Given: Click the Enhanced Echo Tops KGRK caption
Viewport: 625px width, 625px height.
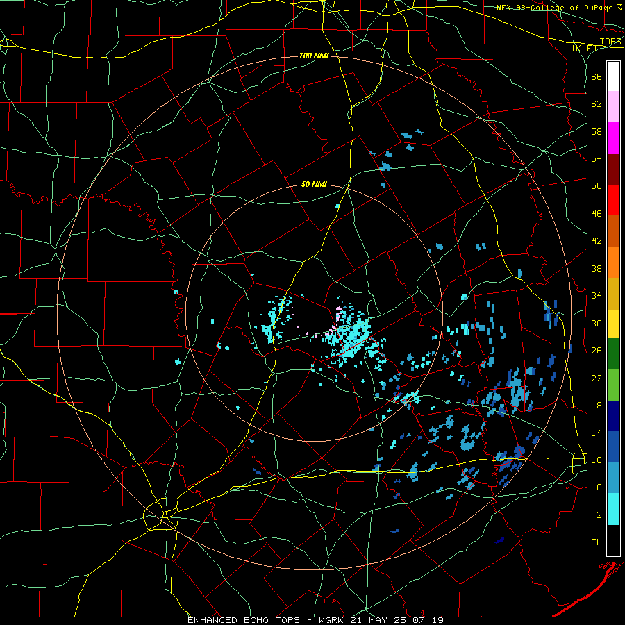Looking at the screenshot, I should pyautogui.click(x=315, y=620).
